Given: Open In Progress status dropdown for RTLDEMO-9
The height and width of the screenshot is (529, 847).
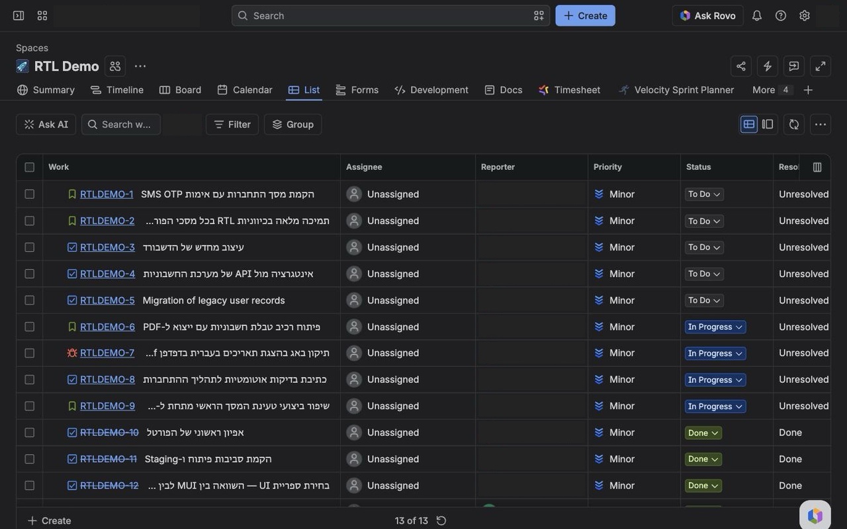Looking at the screenshot, I should click(x=715, y=406).
